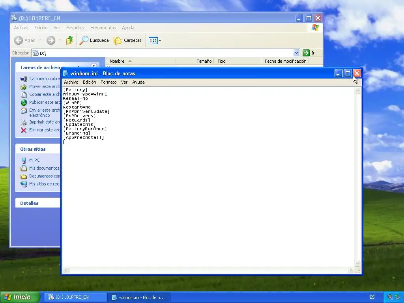404x303 pixels.
Task: Open Edición menu in Notepad
Action: [90, 82]
